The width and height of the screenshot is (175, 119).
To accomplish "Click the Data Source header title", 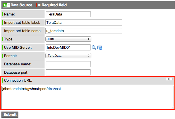I will [22, 5].
